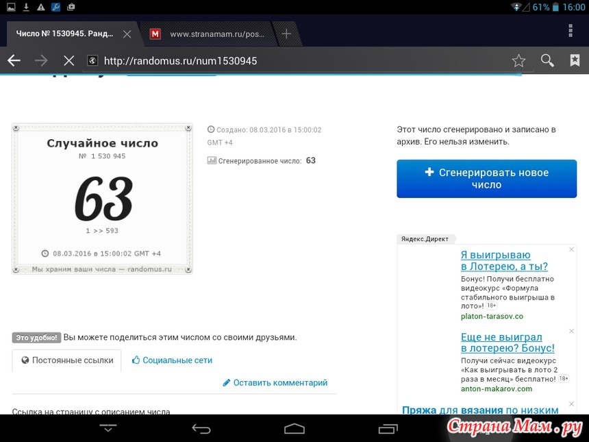Open ad 'Еще не выиграл в лотерею? Бонус!'
Screen dimensions: 589x442
[507, 343]
